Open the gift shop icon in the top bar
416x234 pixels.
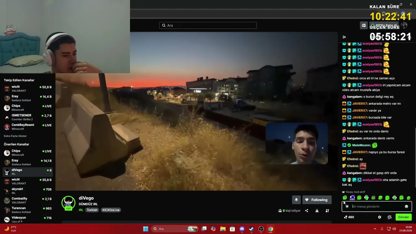[x=364, y=25]
